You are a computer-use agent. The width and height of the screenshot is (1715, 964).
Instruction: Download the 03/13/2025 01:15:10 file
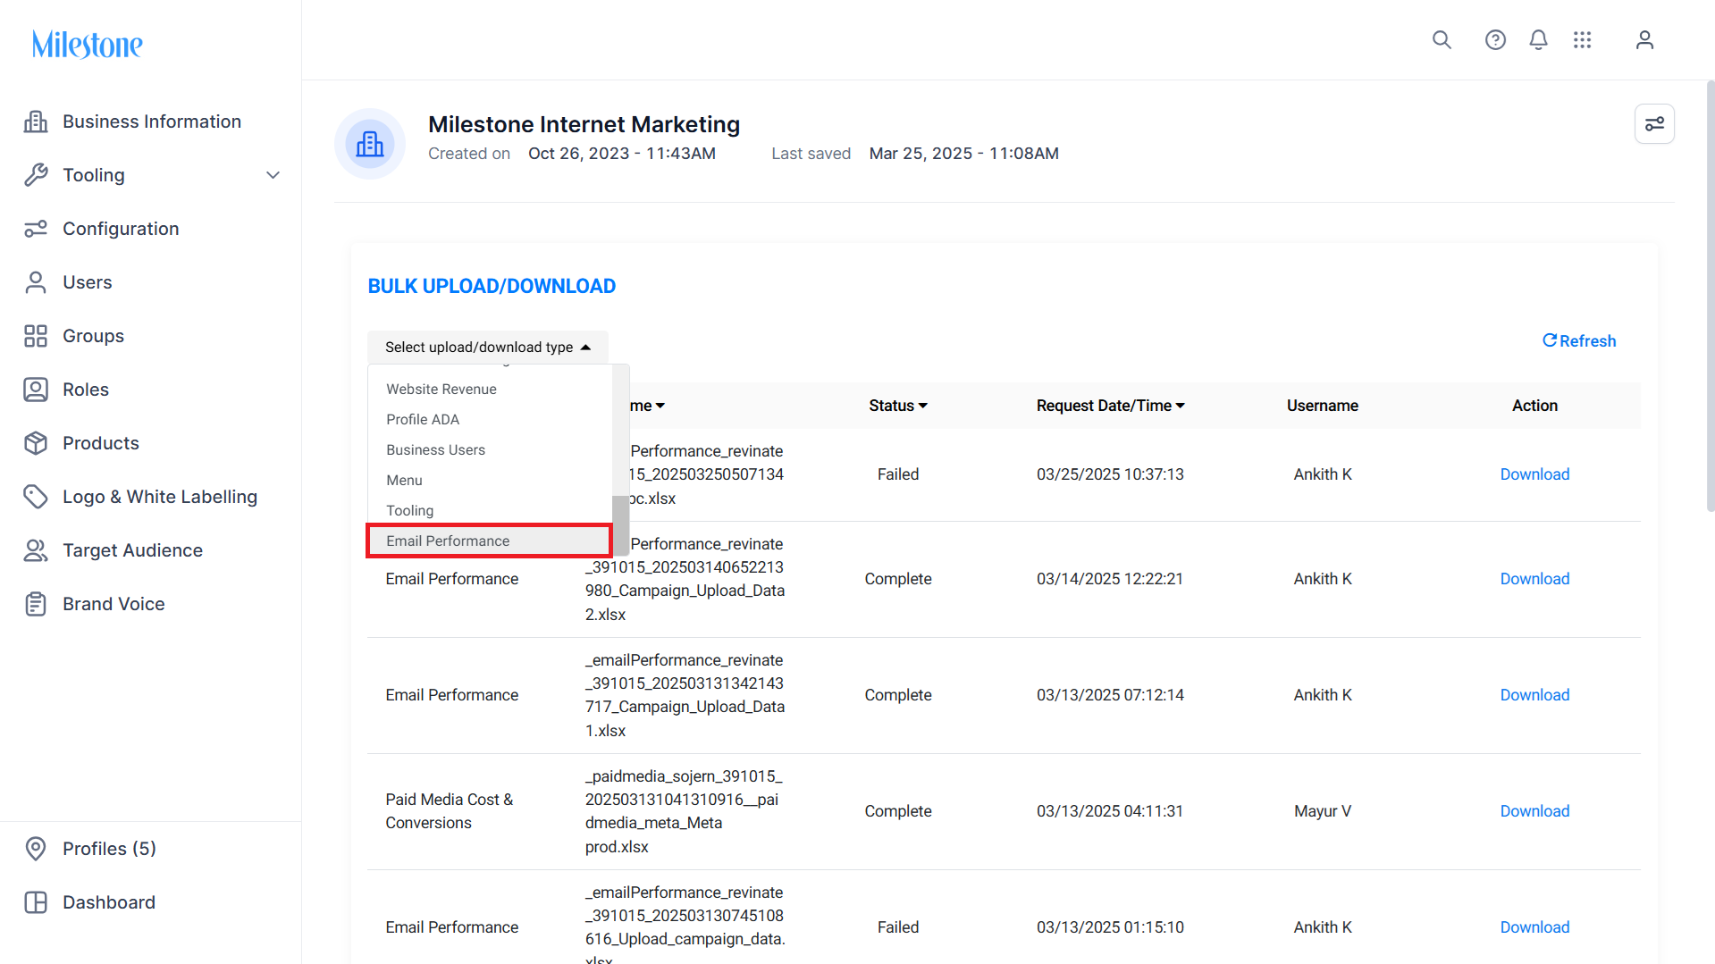click(1534, 927)
